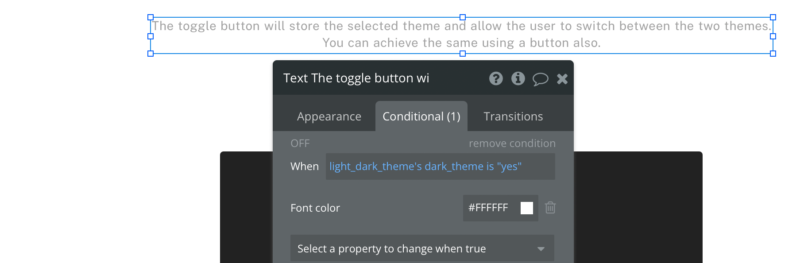Click the panel title Text The toggle button wi

click(x=356, y=78)
